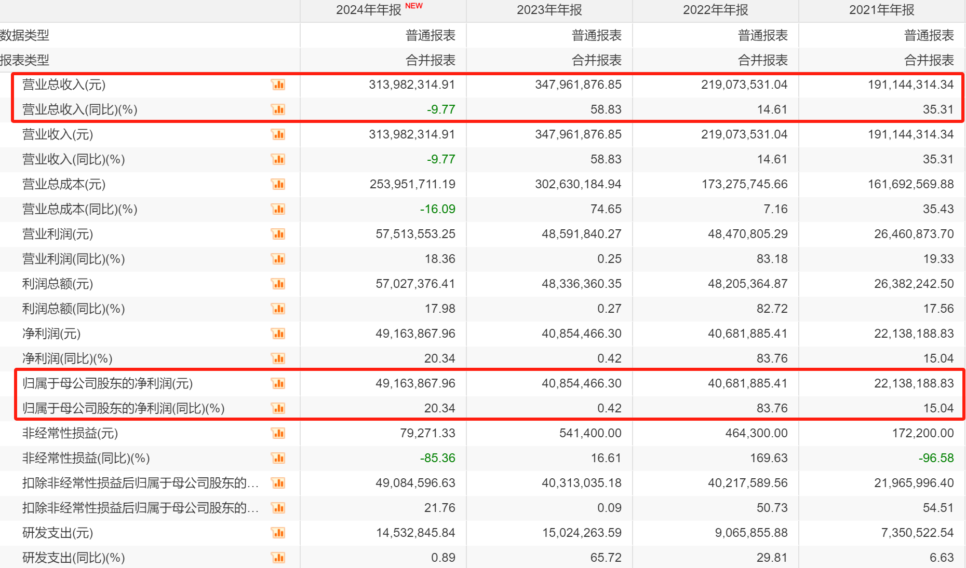The width and height of the screenshot is (966, 568).
Task: Click chart icon next to 净利润(元)
Action: [x=278, y=334]
